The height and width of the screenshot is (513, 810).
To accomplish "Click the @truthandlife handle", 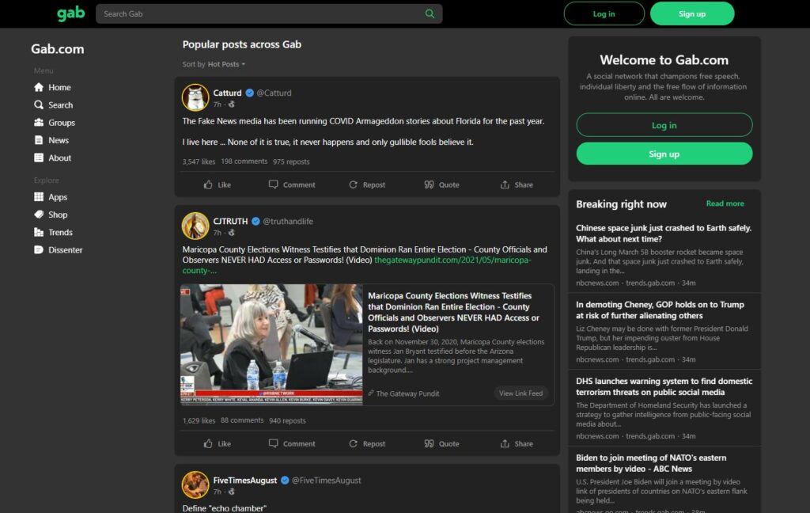I will (x=288, y=222).
